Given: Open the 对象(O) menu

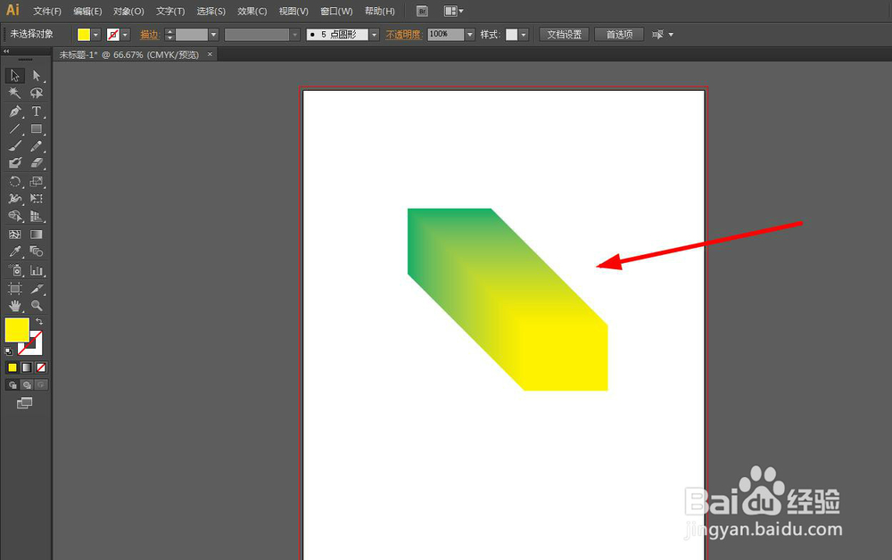Looking at the screenshot, I should (x=128, y=12).
